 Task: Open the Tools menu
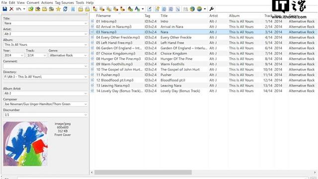coord(80,2)
